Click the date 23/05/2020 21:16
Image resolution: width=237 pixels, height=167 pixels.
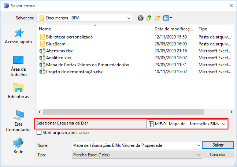point(171,51)
